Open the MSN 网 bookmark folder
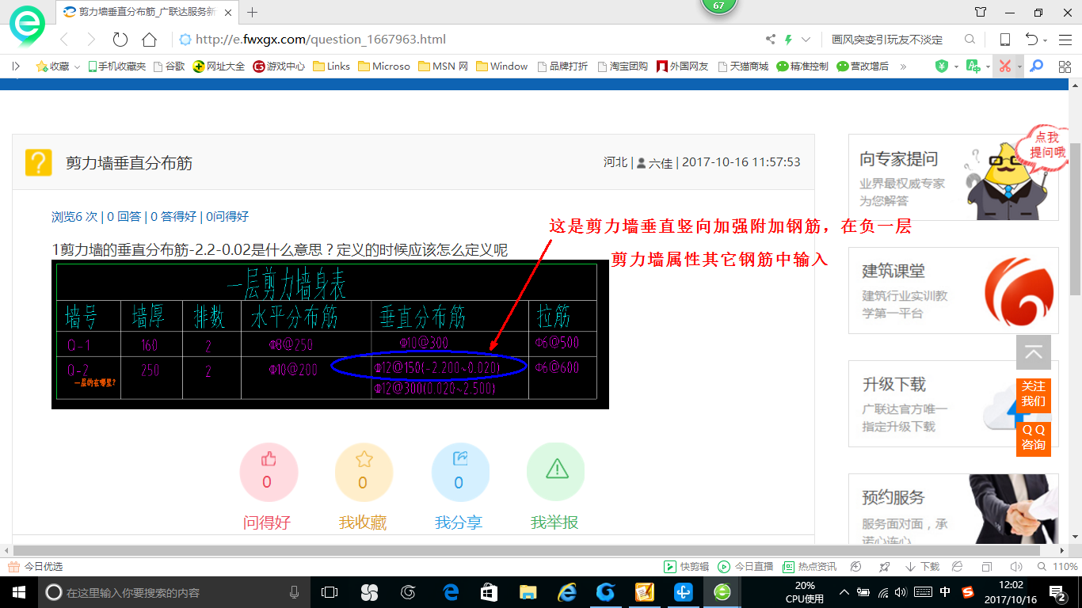Screen dimensions: 1082x608 [443, 66]
